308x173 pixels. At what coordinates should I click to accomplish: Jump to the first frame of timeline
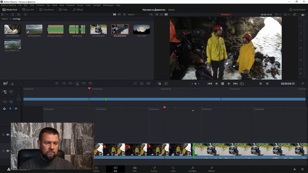click(210, 84)
